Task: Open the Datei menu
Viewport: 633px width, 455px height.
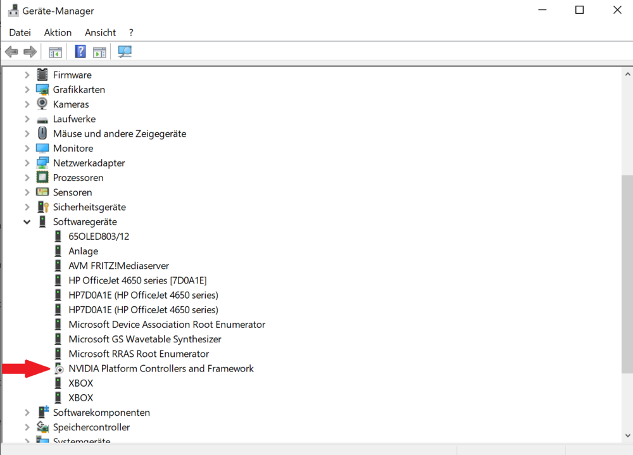Action: pyautogui.click(x=20, y=32)
